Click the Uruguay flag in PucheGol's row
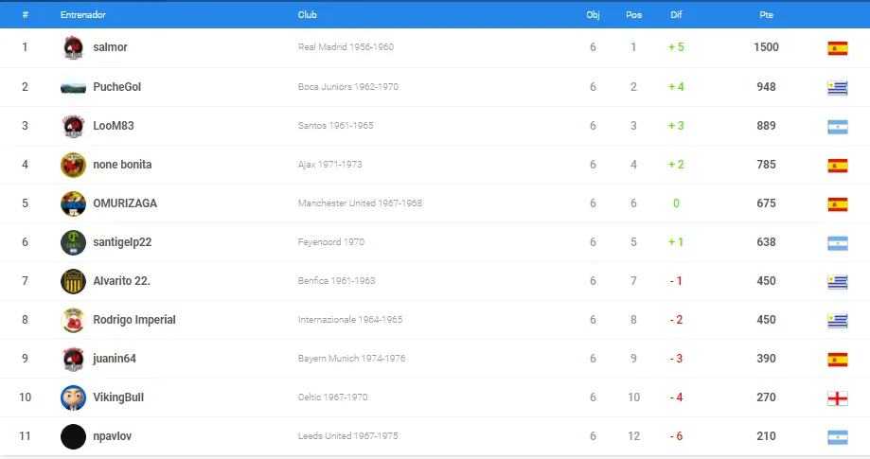This screenshot has height=459, width=870. 837,88
